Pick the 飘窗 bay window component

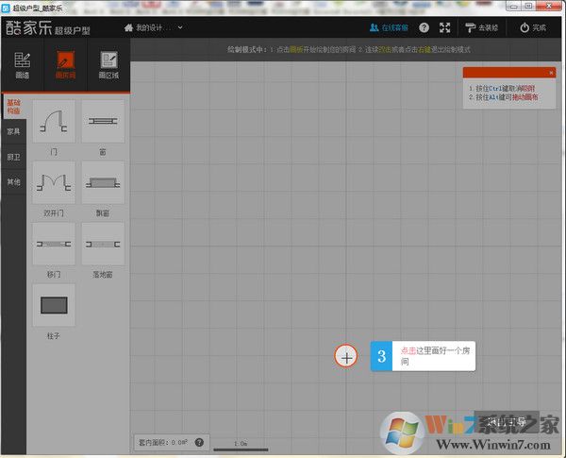(x=102, y=182)
